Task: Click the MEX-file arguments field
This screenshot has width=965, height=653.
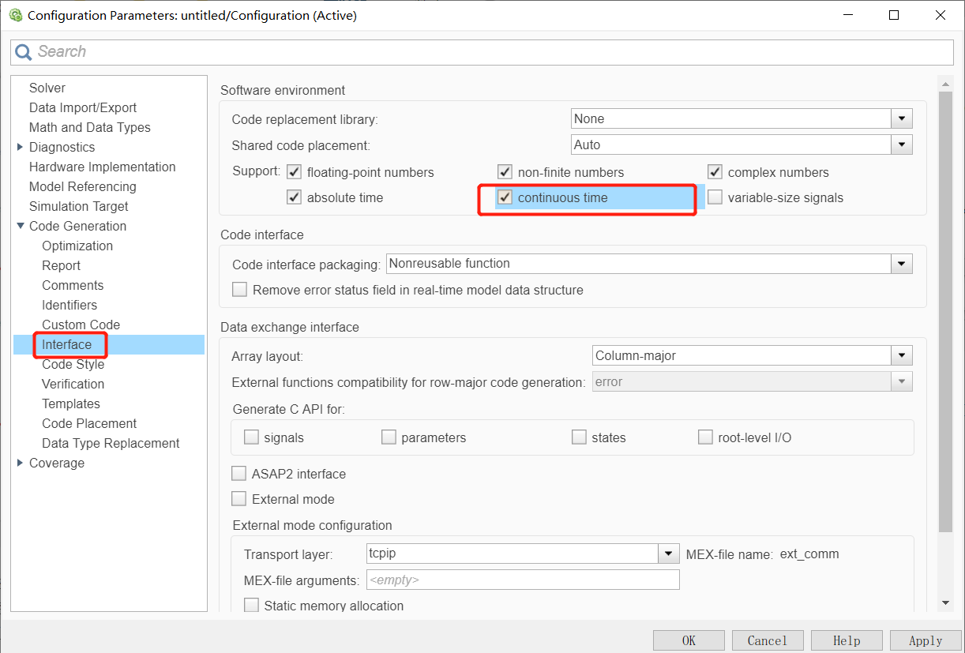Action: click(523, 580)
